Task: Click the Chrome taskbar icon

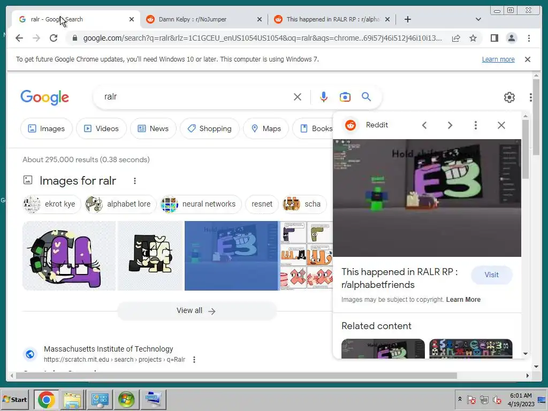Action: pos(47,399)
